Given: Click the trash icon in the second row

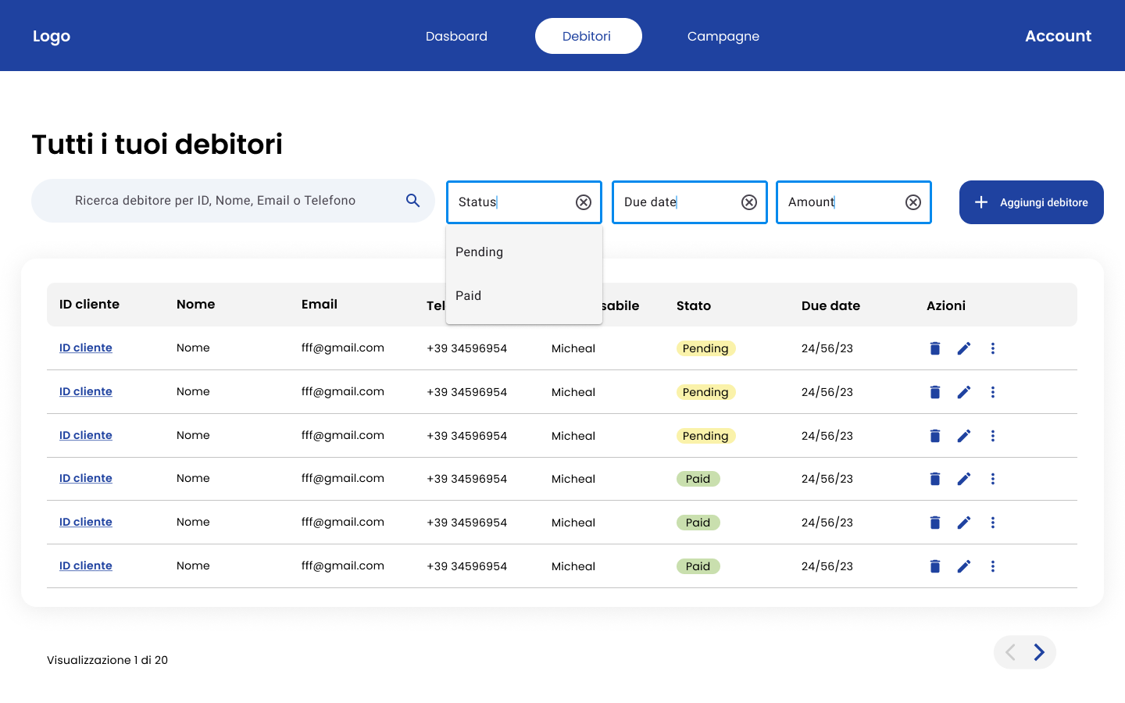Looking at the screenshot, I should click(x=935, y=392).
